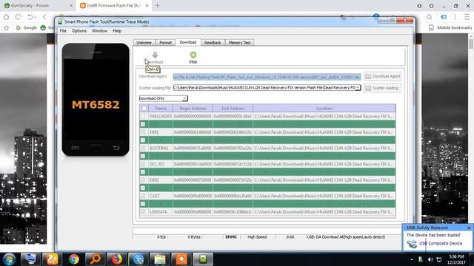Click the Download-Agent path field
The image size is (474, 266).
tap(267, 77)
